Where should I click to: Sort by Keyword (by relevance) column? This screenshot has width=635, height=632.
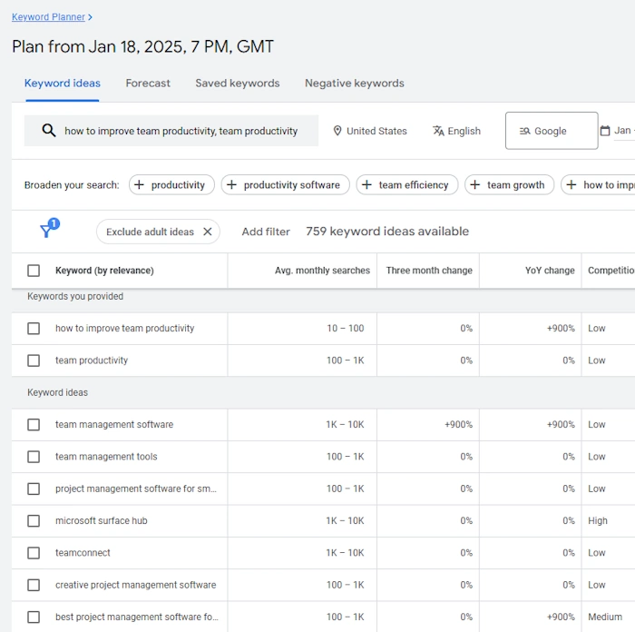(104, 271)
